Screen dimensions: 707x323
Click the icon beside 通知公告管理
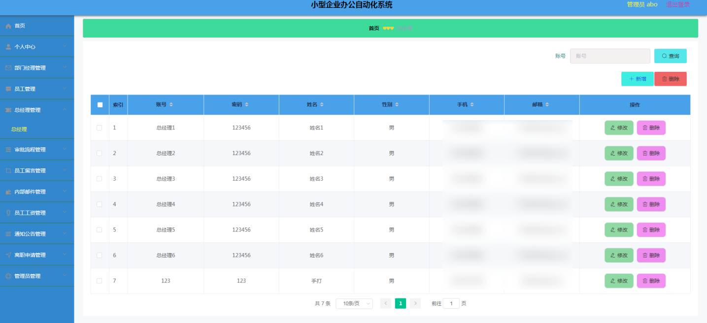(x=8, y=234)
